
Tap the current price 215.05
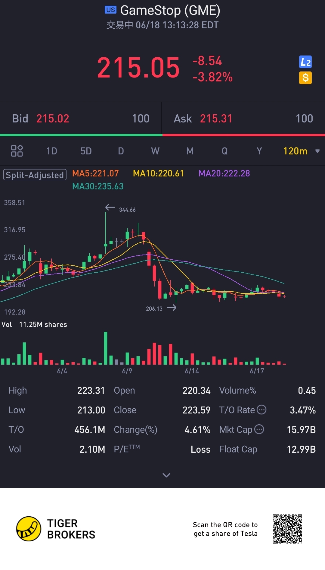[138, 68]
